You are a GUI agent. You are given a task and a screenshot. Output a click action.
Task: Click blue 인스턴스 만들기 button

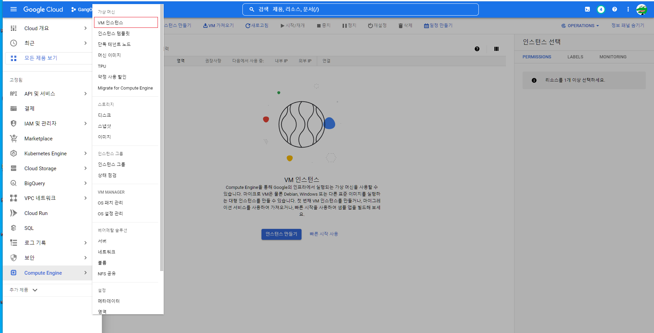click(x=281, y=234)
